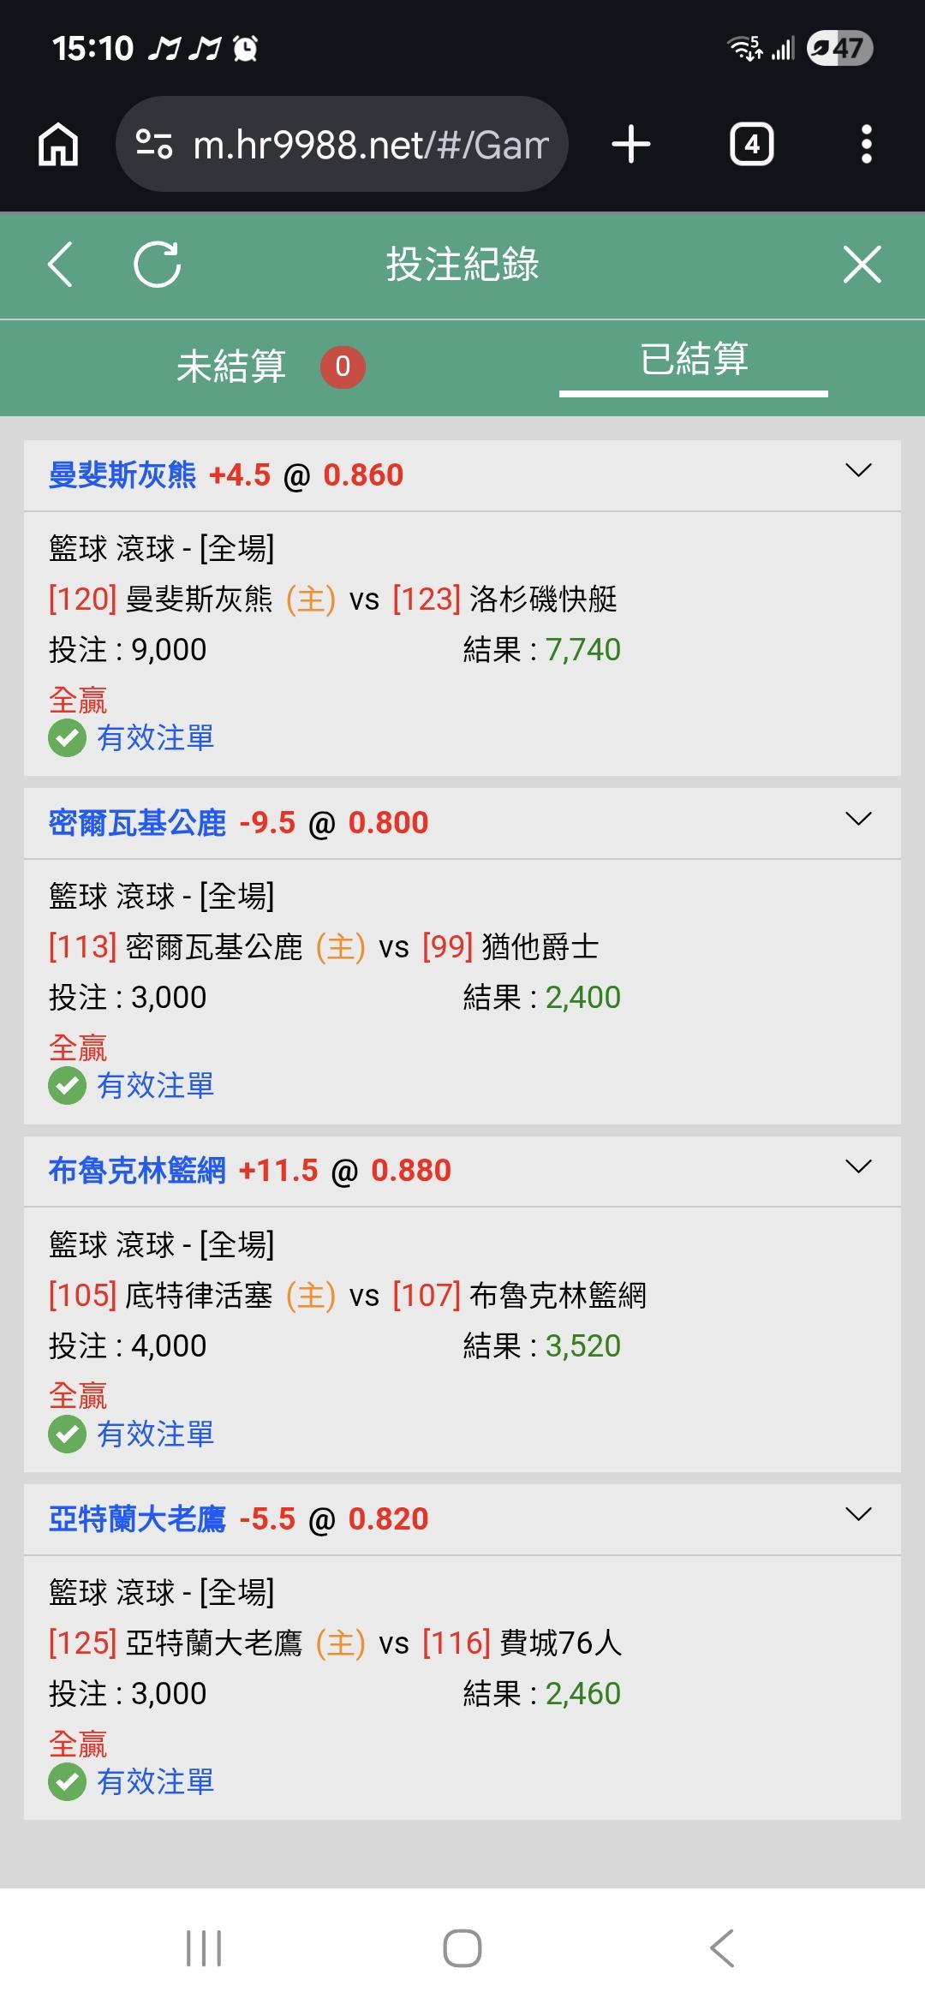Open Android recent apps button
This screenshot has width=925, height=2004.
point(204,1948)
